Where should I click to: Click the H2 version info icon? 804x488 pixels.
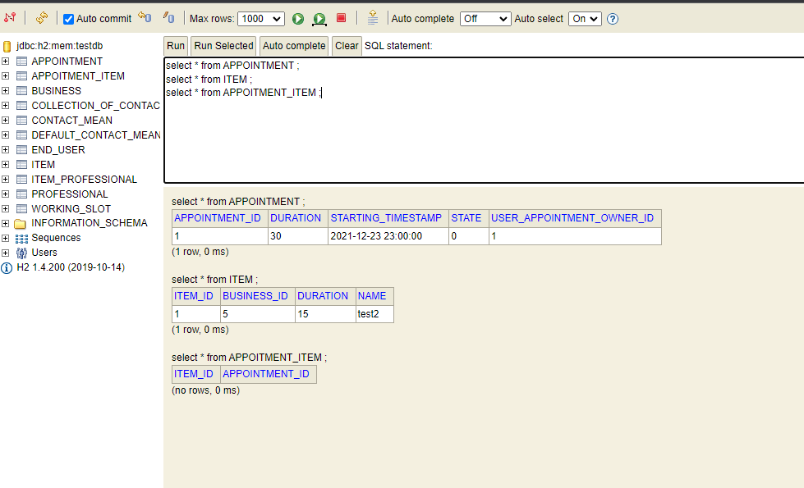(6, 268)
